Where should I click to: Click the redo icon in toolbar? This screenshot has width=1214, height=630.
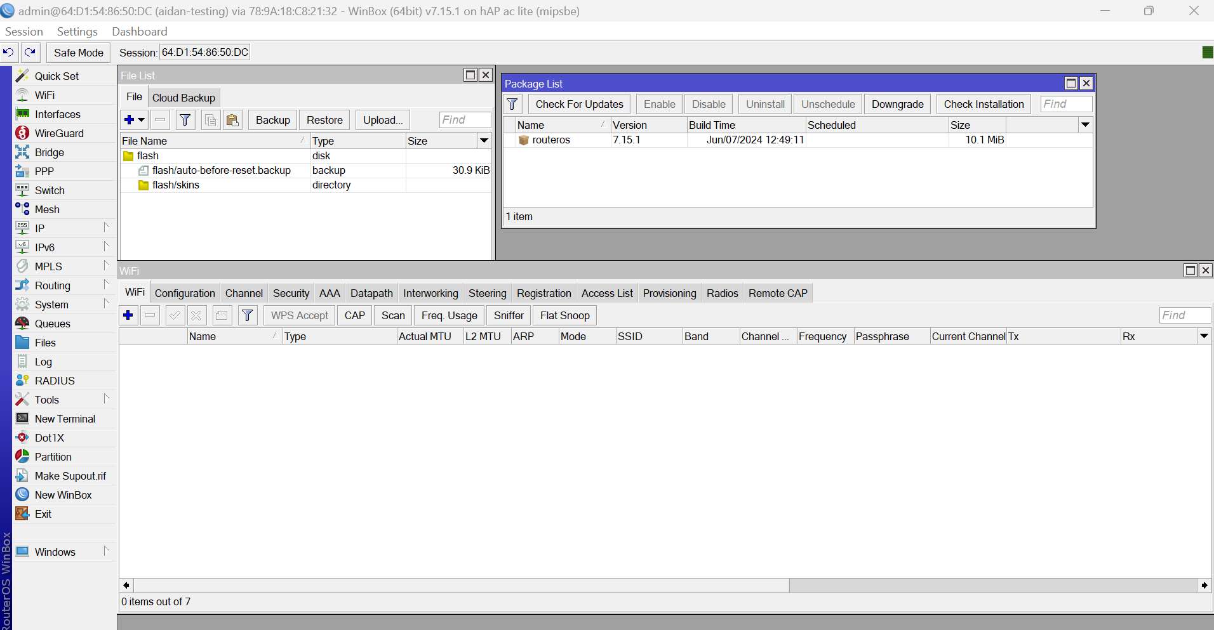[x=30, y=52]
